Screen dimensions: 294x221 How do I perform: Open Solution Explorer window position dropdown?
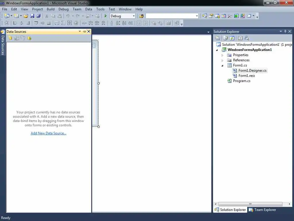(281, 31)
